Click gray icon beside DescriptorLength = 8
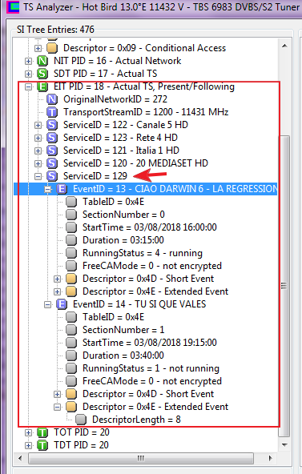Screen dimensions: 302x474 [81, 420]
